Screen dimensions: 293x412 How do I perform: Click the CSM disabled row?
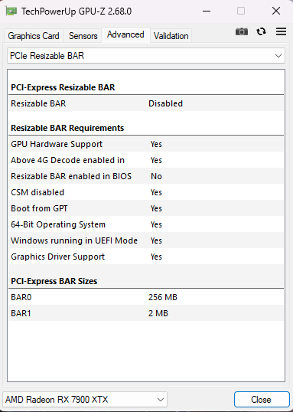(x=146, y=192)
